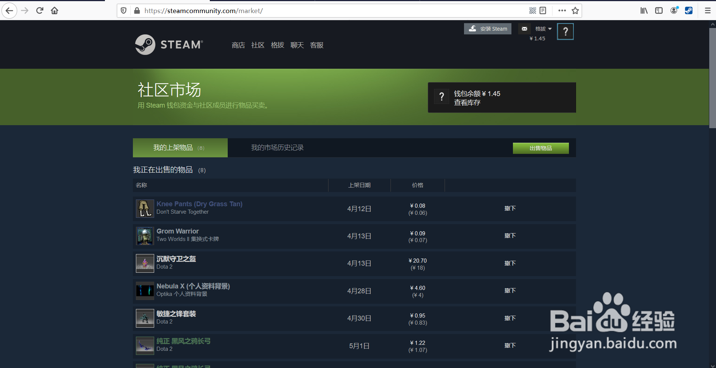Open the 社区 community menu
The height and width of the screenshot is (368, 716).
258,45
